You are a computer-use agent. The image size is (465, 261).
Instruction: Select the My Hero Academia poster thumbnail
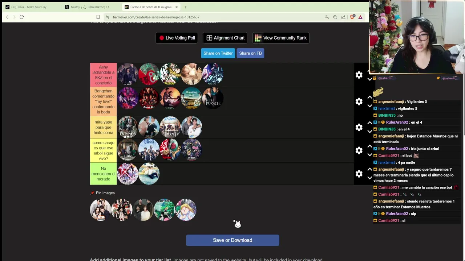(191, 149)
